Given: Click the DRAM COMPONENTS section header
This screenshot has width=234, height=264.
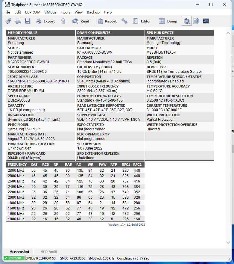Looking at the screenshot, I should (110, 33).
